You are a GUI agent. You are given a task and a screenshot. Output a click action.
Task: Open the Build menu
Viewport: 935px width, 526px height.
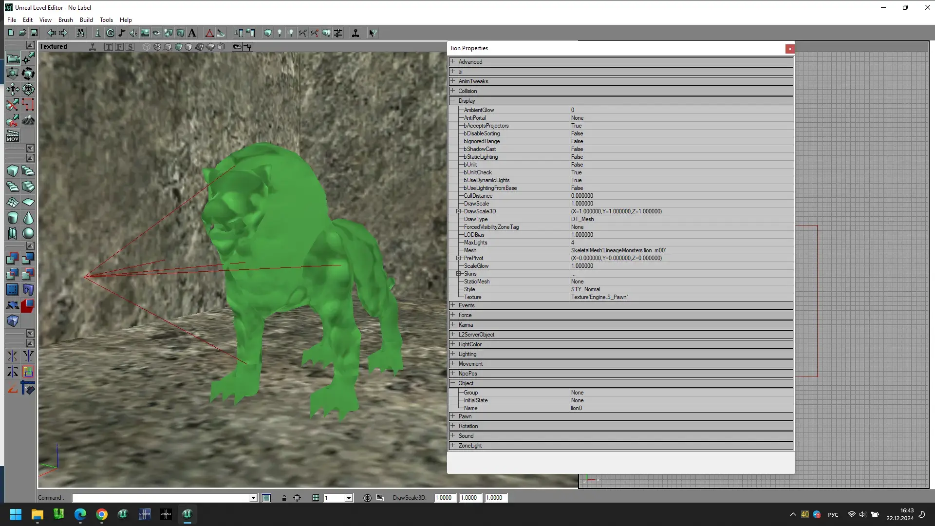(x=86, y=20)
